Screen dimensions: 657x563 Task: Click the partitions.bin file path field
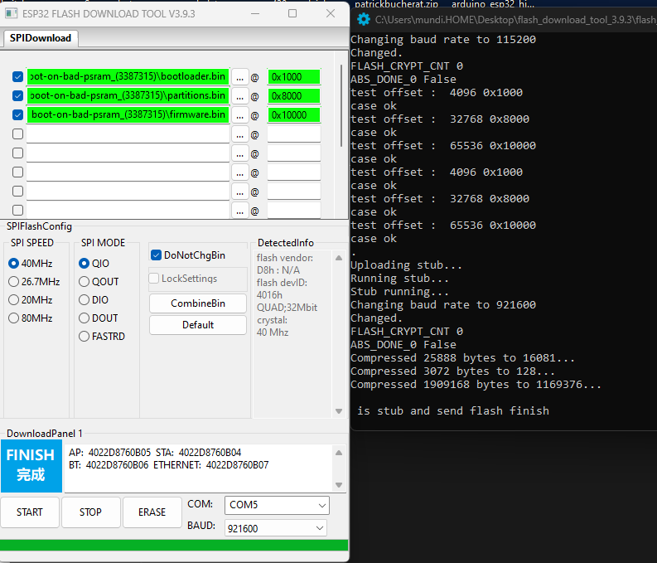coord(128,96)
